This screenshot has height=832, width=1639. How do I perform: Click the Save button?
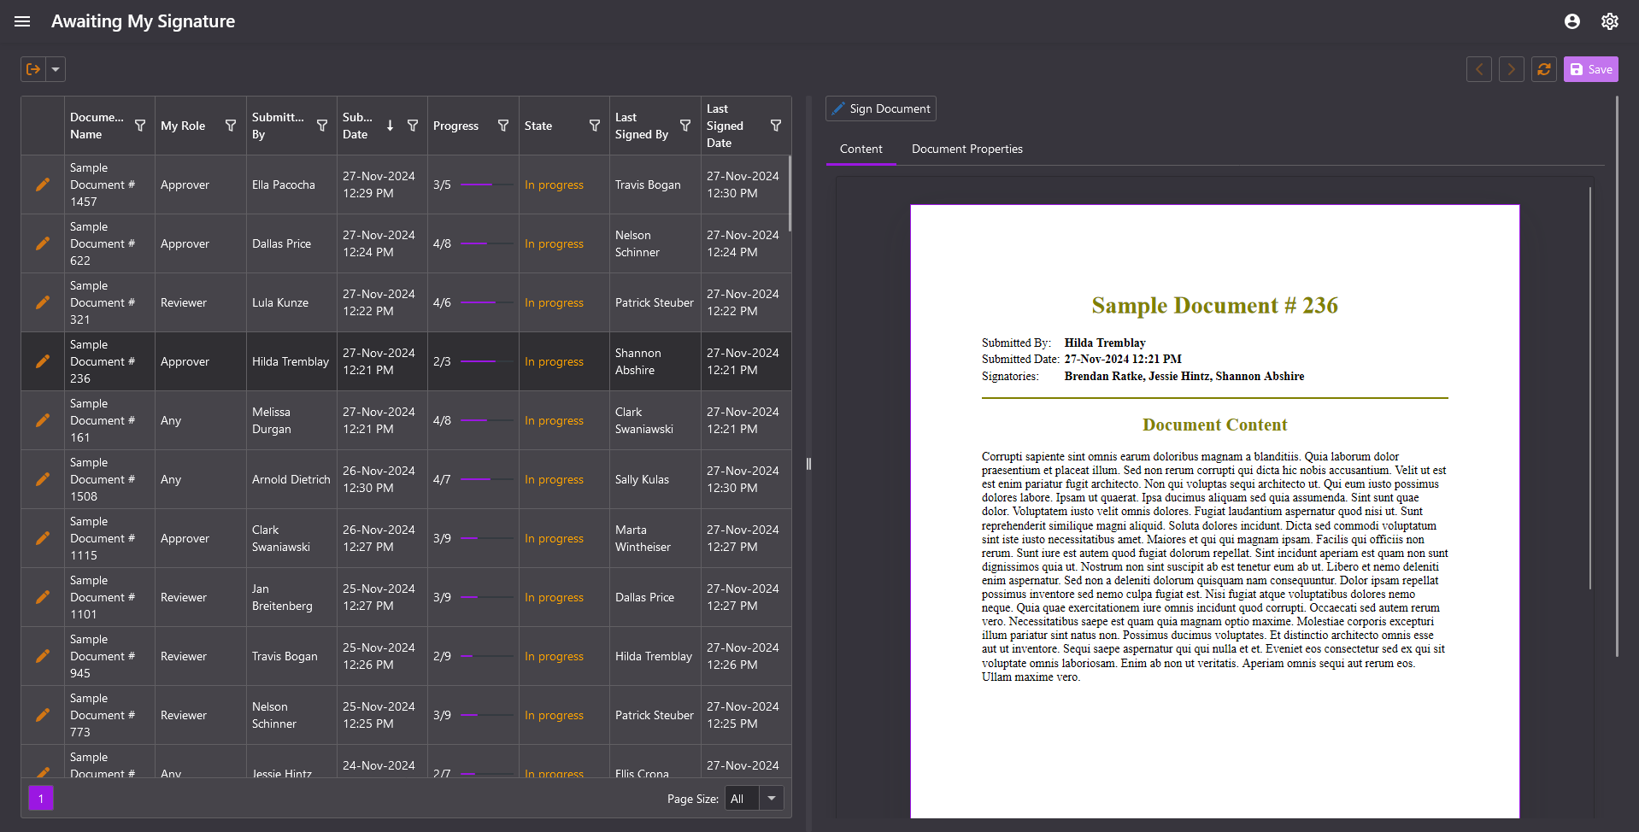click(x=1590, y=69)
